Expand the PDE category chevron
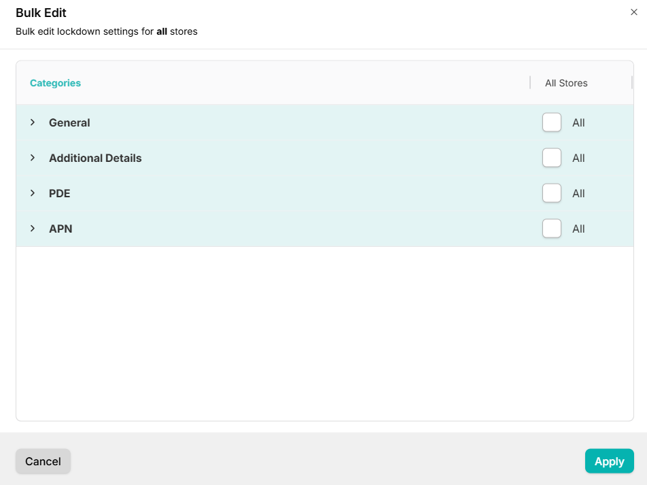The width and height of the screenshot is (647, 485). [32, 193]
